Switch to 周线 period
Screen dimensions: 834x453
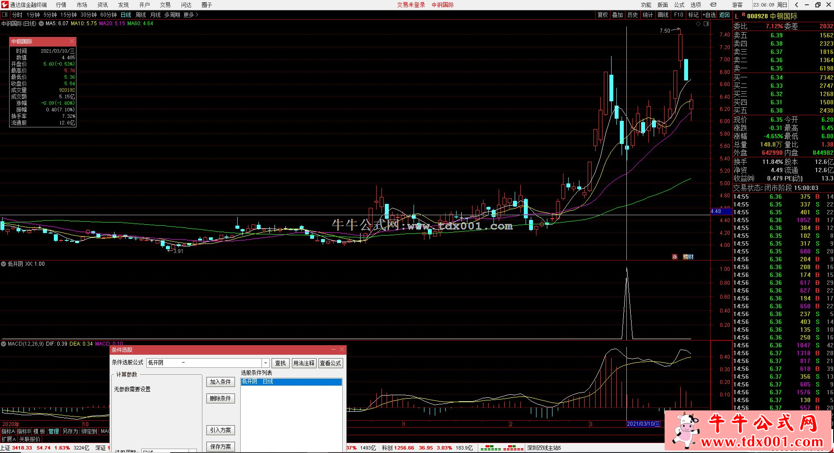pos(141,15)
